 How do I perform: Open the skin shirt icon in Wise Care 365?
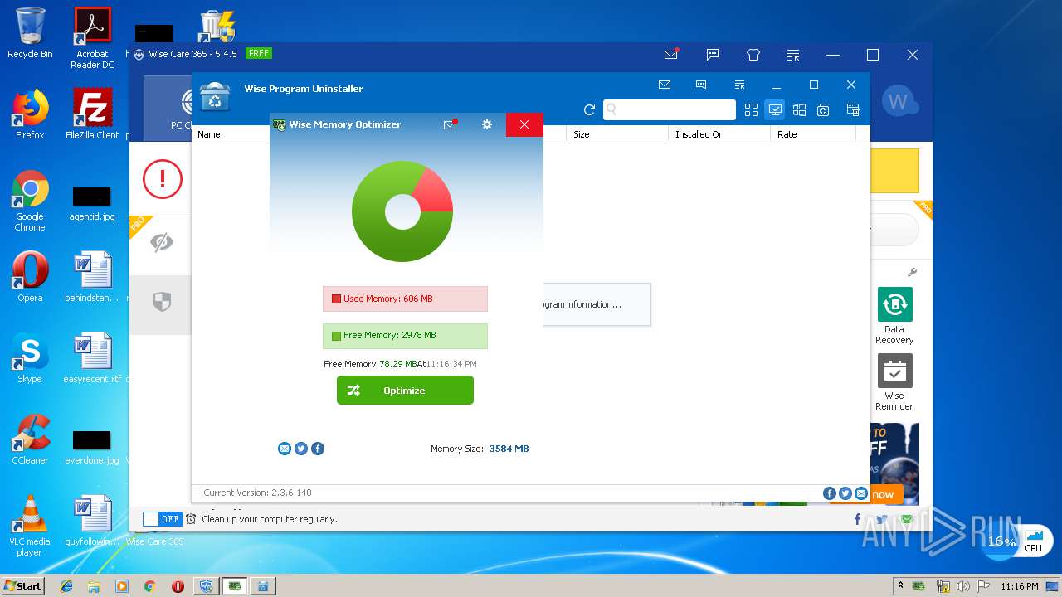point(753,55)
